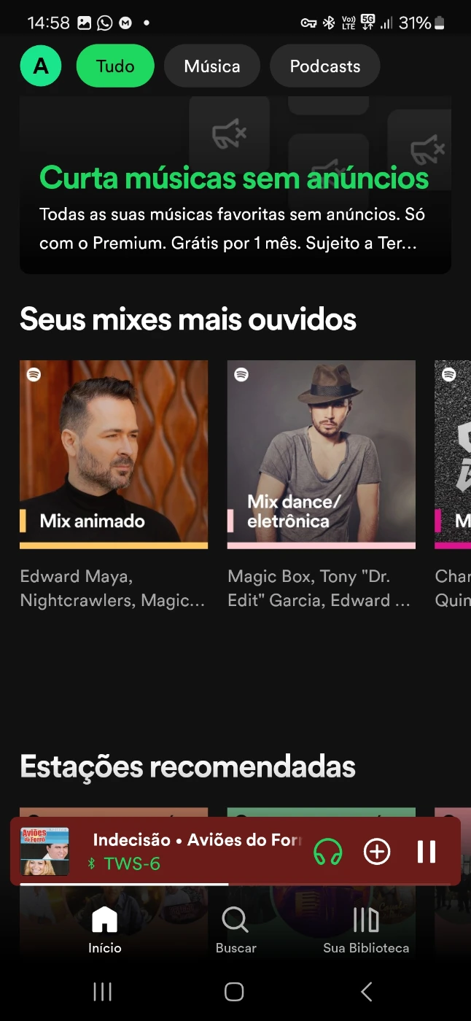Open the Mix animado cover

tap(114, 454)
